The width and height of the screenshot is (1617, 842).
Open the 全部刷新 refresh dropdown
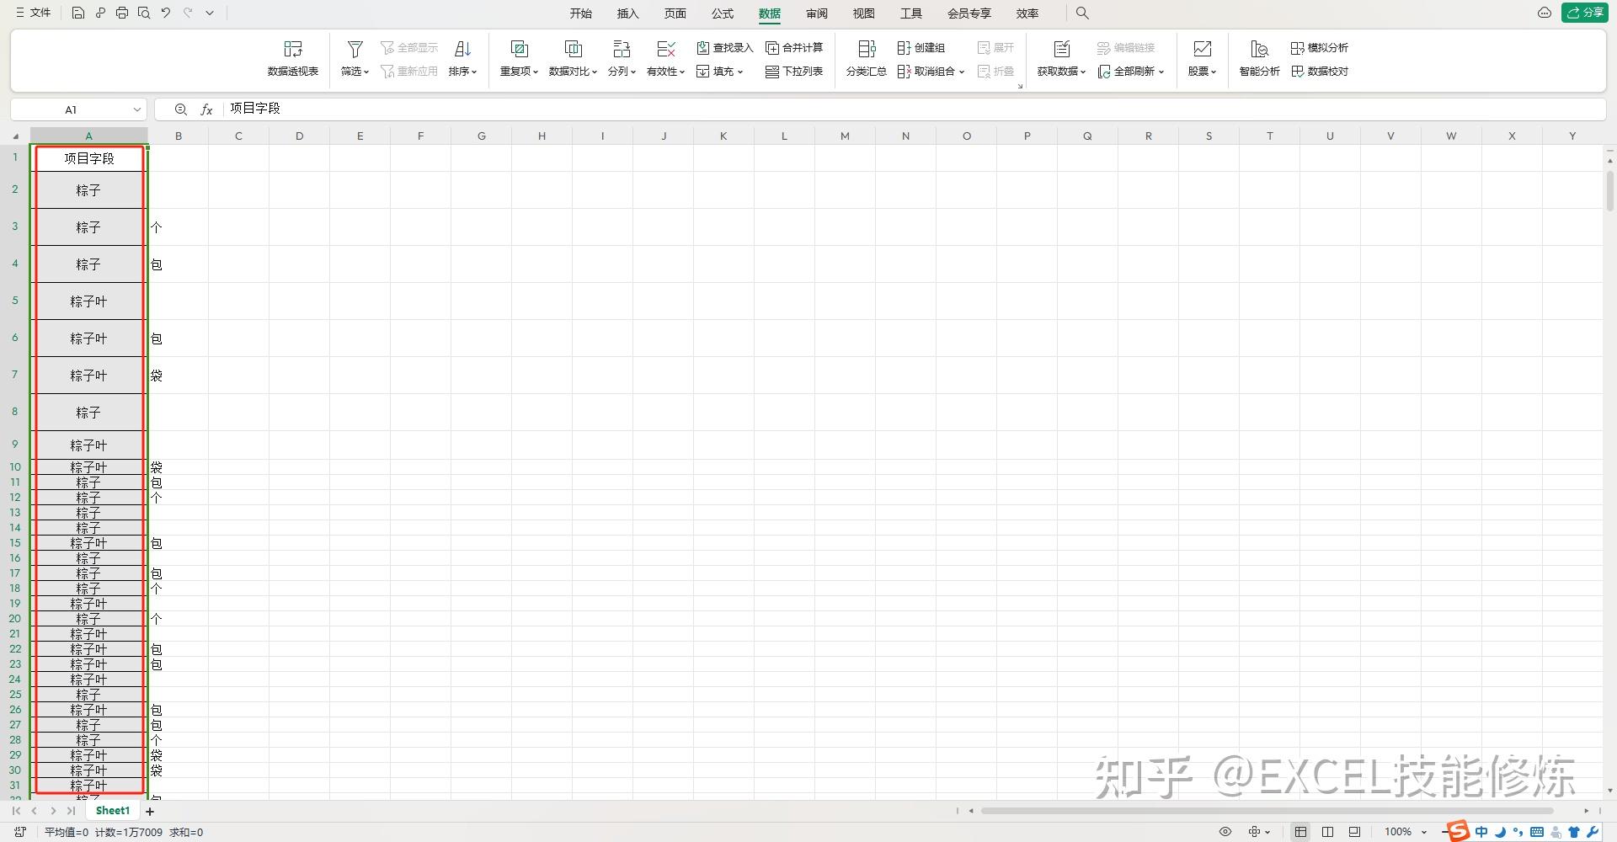coord(1131,72)
